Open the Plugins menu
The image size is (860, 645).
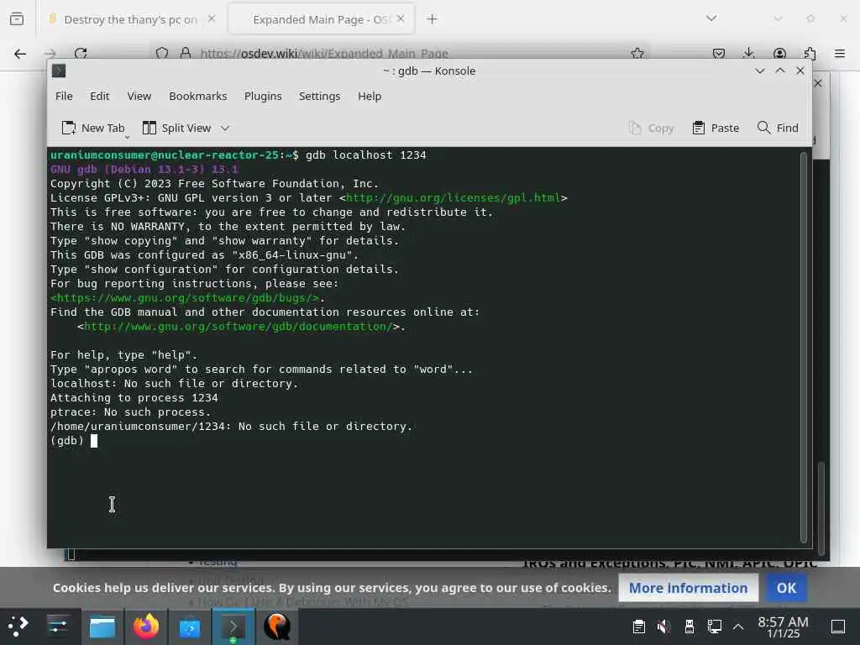[x=263, y=96]
